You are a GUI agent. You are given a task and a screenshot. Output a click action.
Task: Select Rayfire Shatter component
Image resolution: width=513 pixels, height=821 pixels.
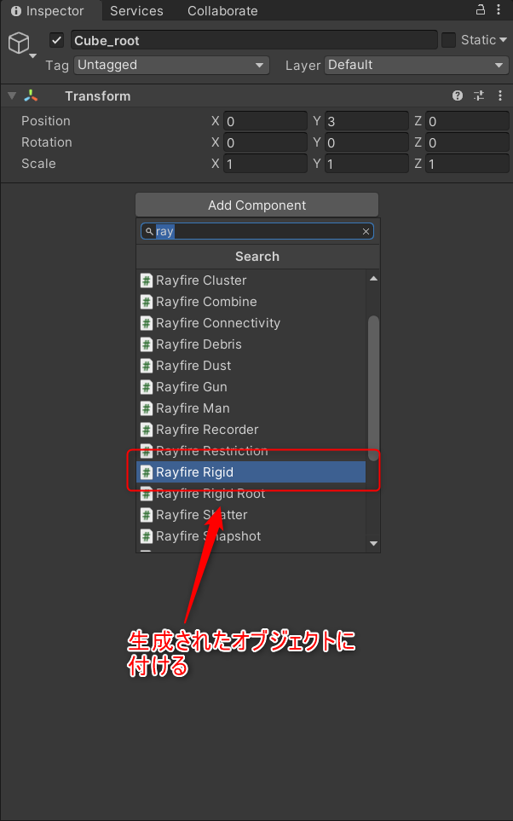251,515
